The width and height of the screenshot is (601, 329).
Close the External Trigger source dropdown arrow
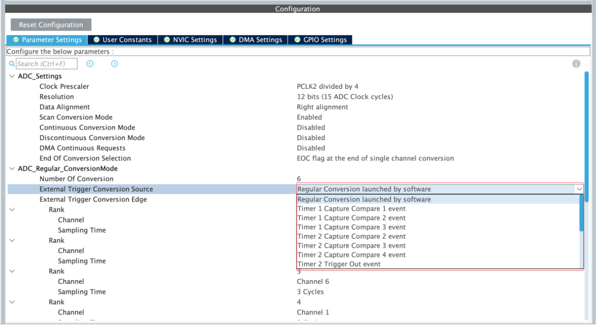[579, 189]
